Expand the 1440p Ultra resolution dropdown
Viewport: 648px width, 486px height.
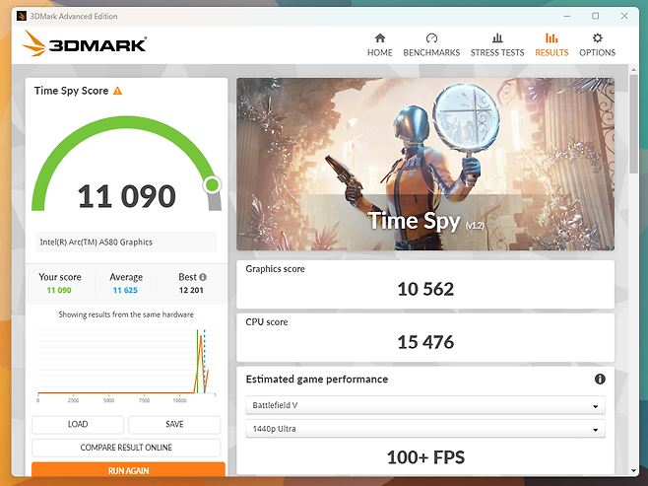pyautogui.click(x=424, y=429)
